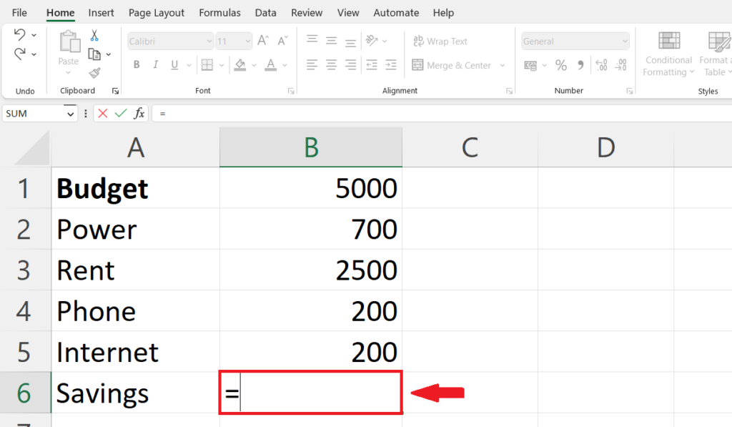The width and height of the screenshot is (732, 427).
Task: Switch to the Automate tab
Action: pos(396,13)
